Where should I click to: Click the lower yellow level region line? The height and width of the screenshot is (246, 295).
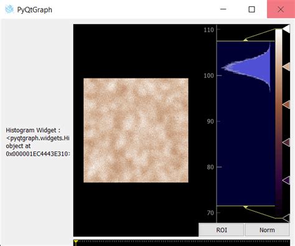[246, 206]
